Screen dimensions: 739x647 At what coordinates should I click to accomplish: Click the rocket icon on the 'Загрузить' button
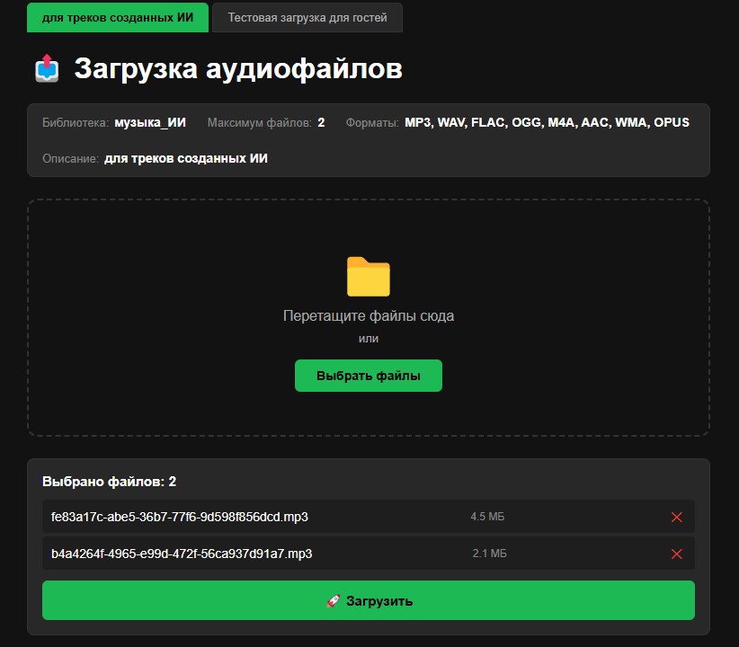pyautogui.click(x=334, y=601)
